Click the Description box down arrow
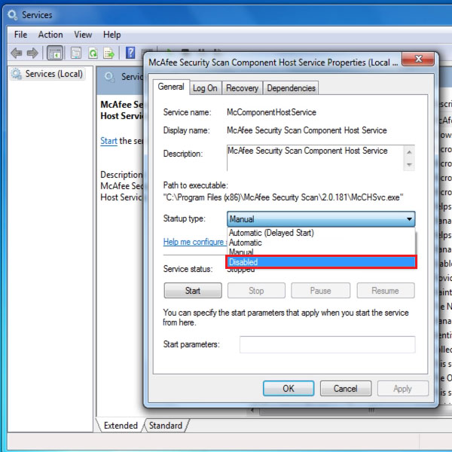452x452 pixels. [x=409, y=164]
